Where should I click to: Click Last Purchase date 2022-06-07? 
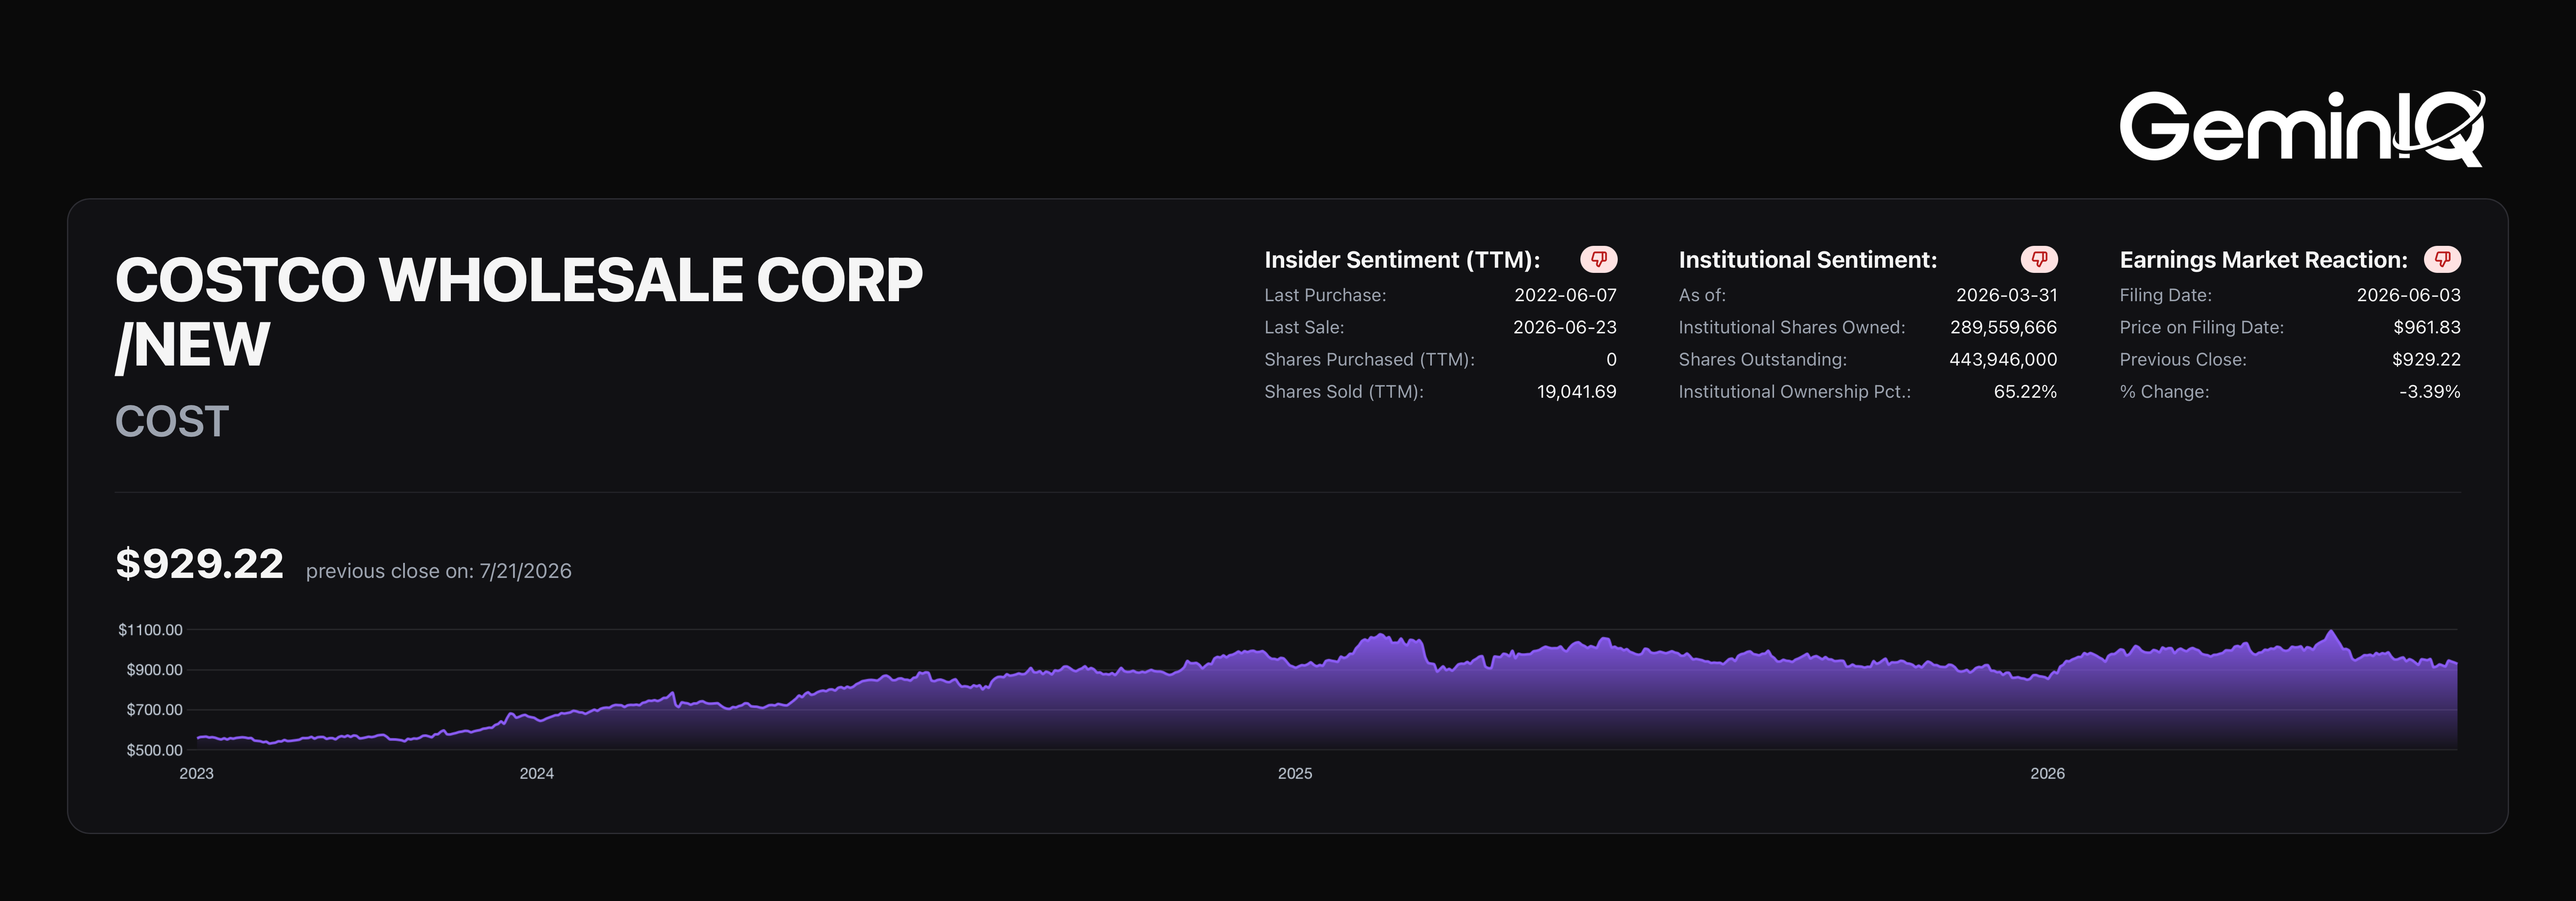pyautogui.click(x=1565, y=295)
